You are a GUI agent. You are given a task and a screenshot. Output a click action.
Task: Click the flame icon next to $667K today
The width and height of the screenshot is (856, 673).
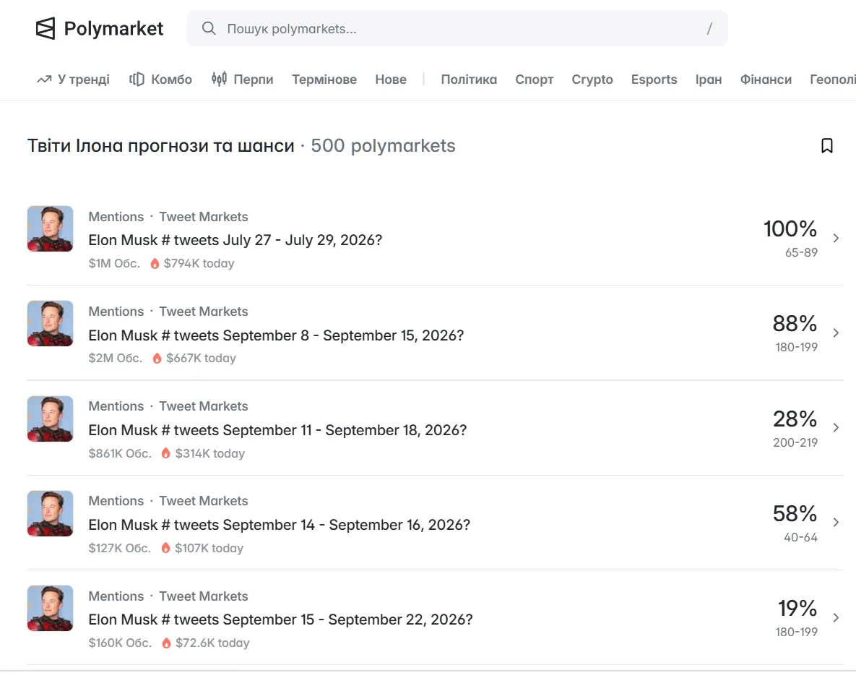coord(157,359)
